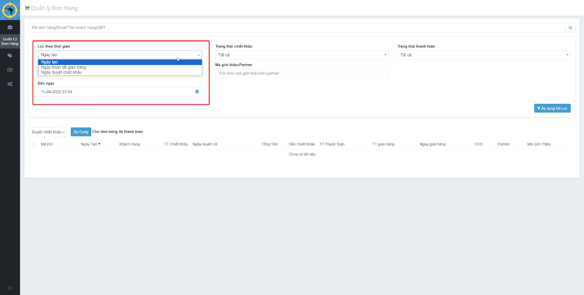
Task: Click the Áp Dụng bulk action button
Action: [x=81, y=132]
